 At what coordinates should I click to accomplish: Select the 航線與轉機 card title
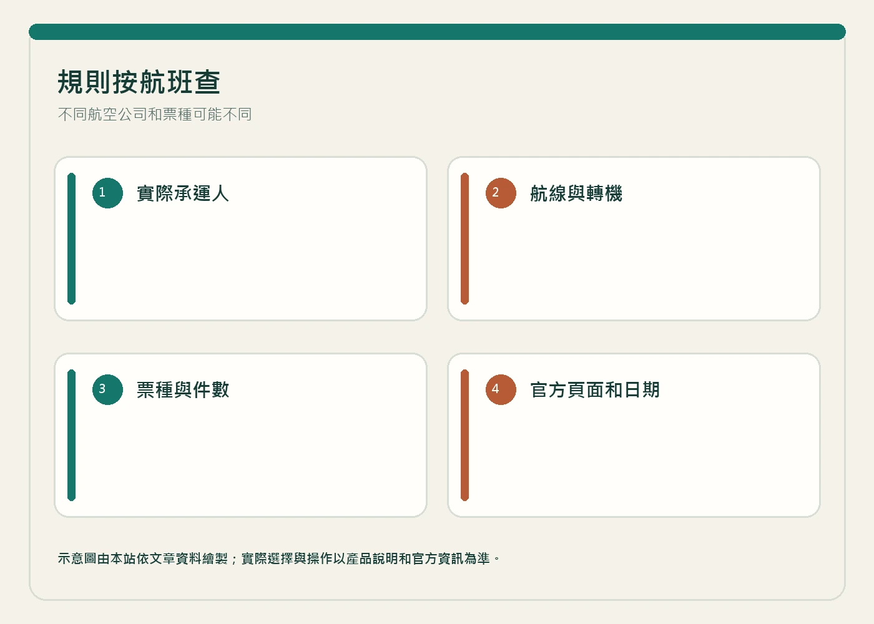[576, 193]
